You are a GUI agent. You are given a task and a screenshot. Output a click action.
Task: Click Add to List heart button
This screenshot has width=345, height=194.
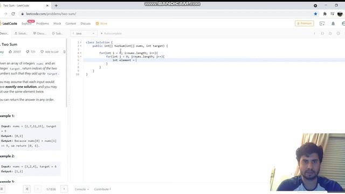(x=50, y=52)
